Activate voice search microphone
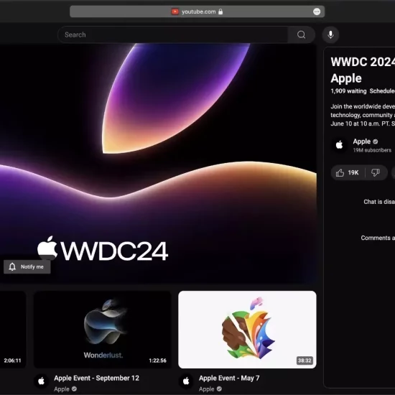The height and width of the screenshot is (395, 395). tap(330, 34)
